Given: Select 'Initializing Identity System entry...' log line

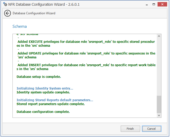Looking at the screenshot, I should 45,88.
